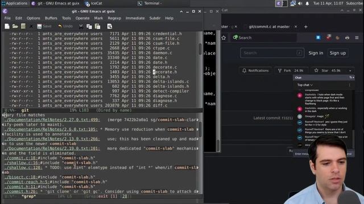Click the GitHub Search input box

272,53
